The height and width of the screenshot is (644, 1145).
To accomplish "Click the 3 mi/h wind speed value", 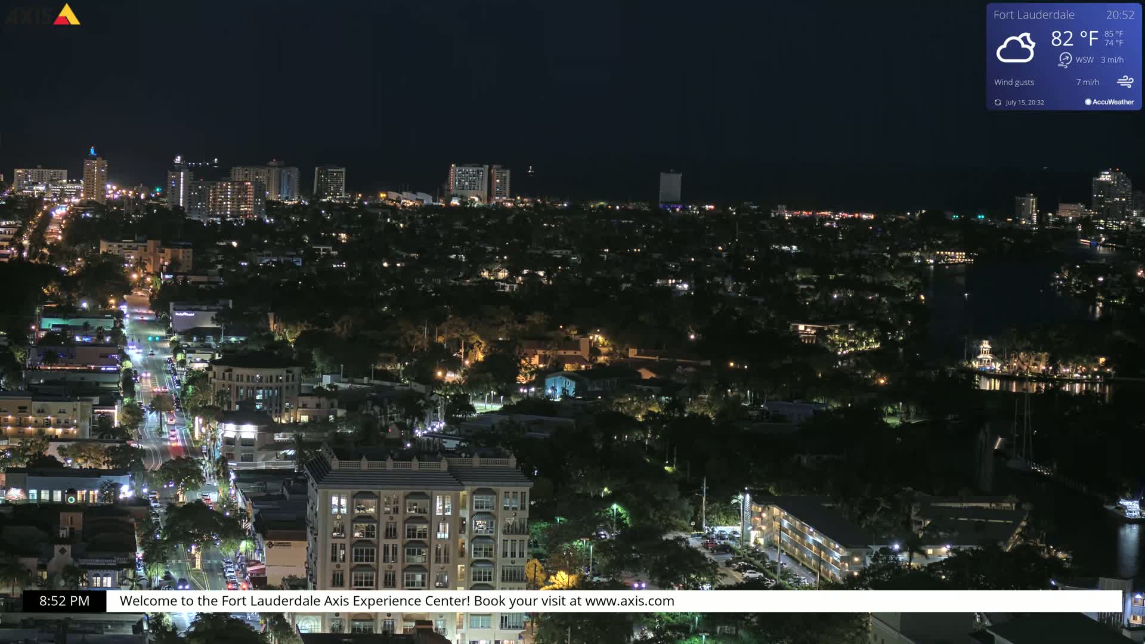I will click(x=1111, y=60).
